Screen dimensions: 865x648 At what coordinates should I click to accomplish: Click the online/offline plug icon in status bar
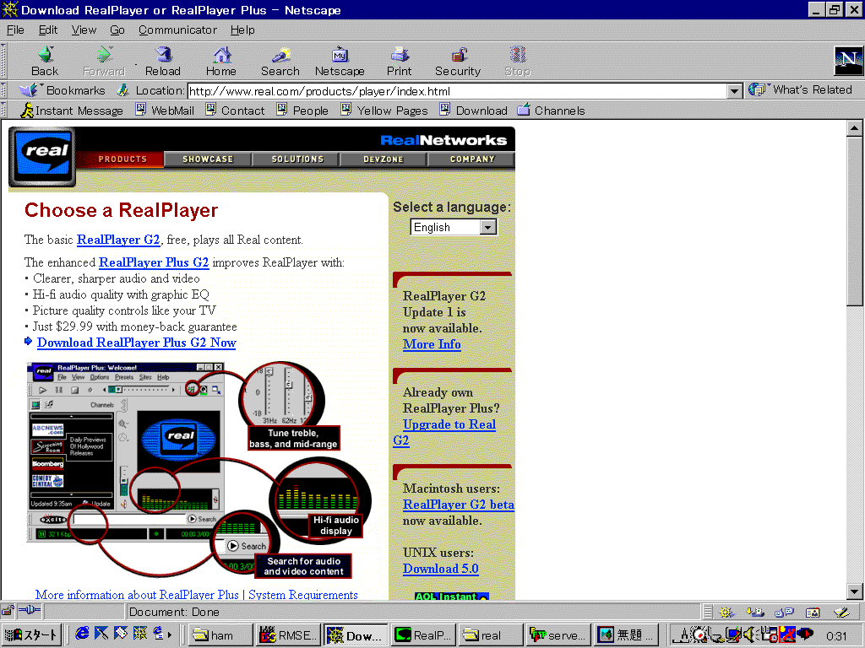point(30,611)
